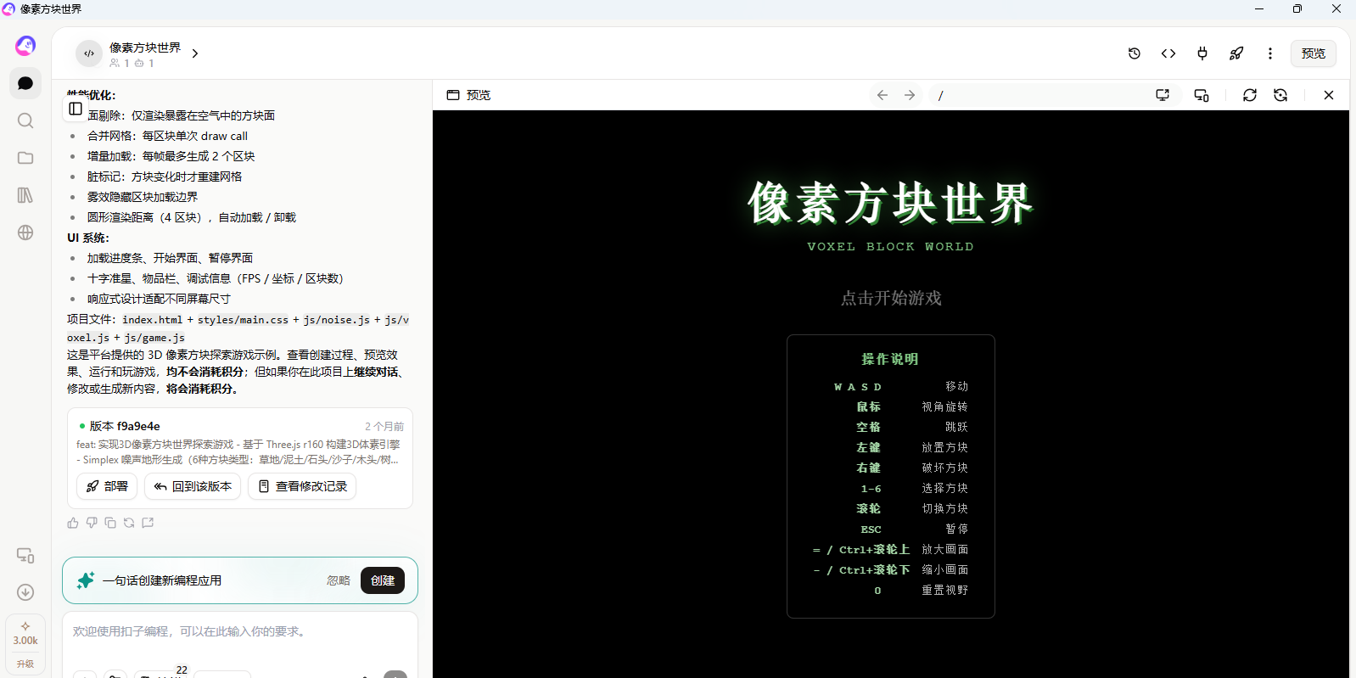Click the 预览 button in header
This screenshot has height=678, width=1356.
coord(1314,53)
